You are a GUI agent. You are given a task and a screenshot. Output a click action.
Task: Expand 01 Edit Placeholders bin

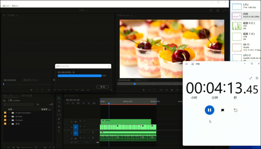coord(9,113)
